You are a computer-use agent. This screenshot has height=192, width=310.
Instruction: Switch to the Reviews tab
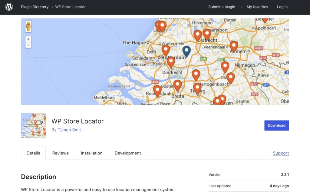[61, 153]
